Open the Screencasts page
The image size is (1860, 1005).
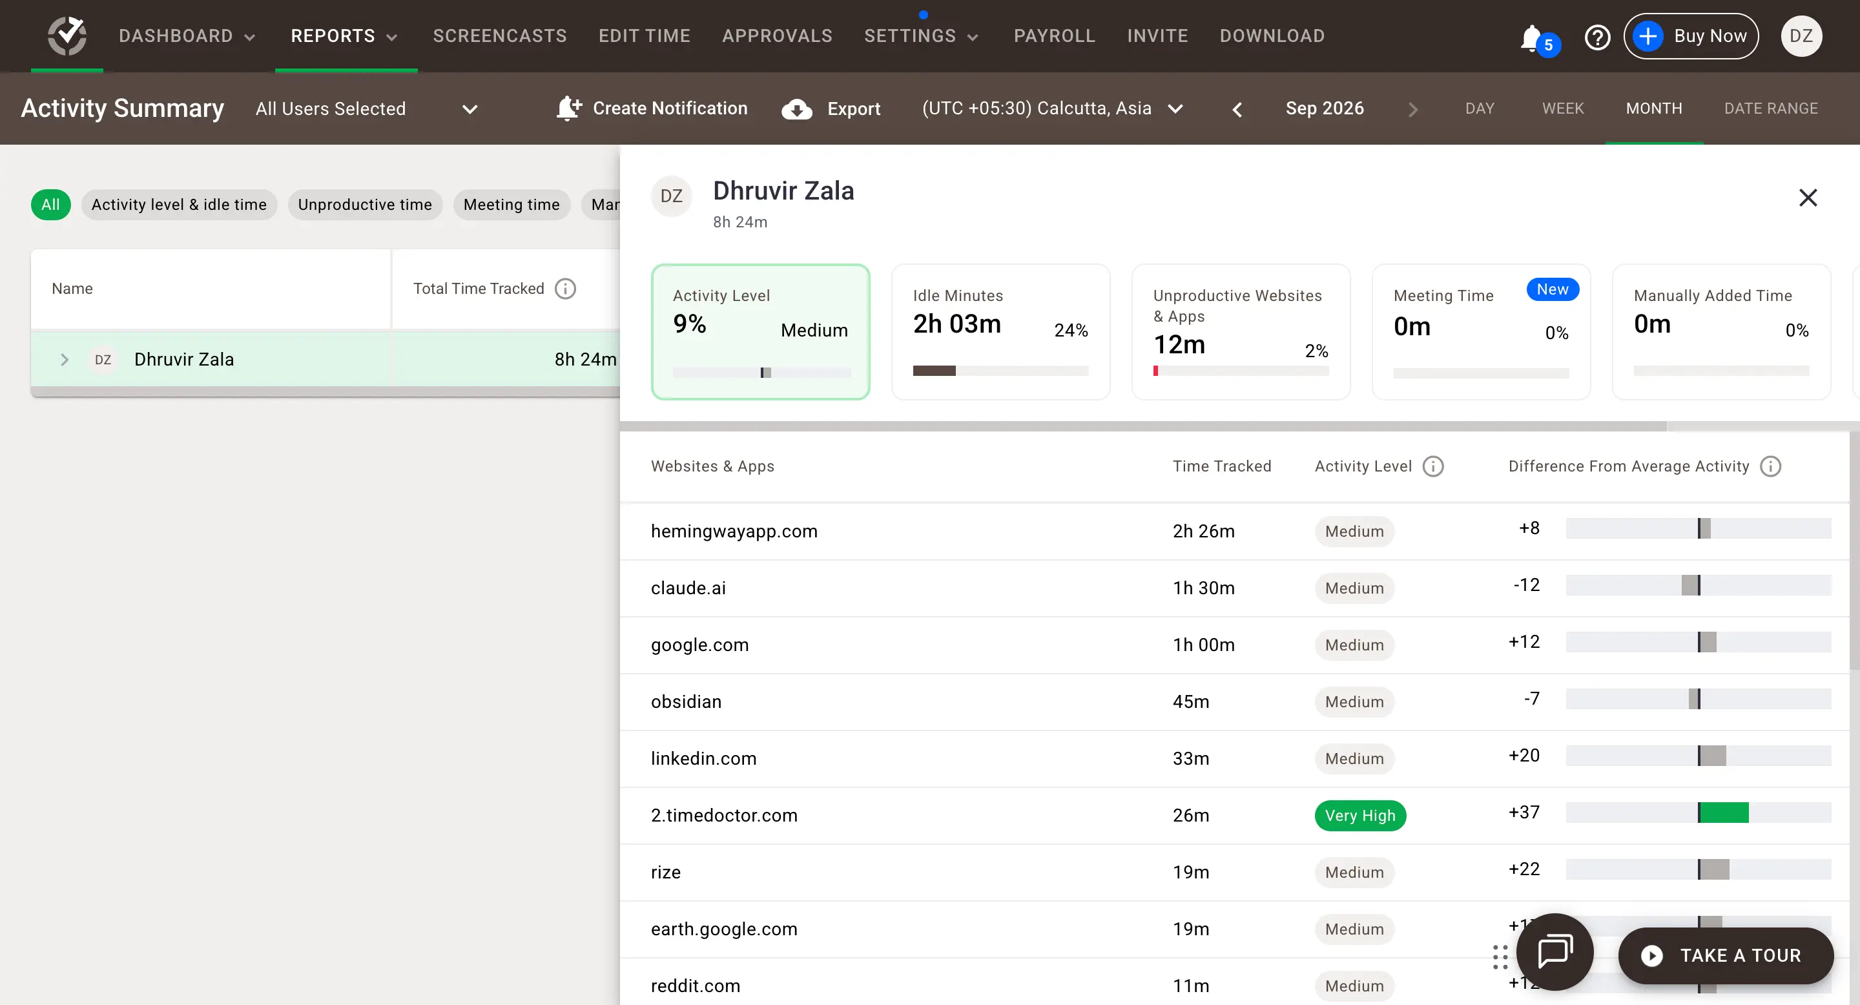pyautogui.click(x=500, y=36)
